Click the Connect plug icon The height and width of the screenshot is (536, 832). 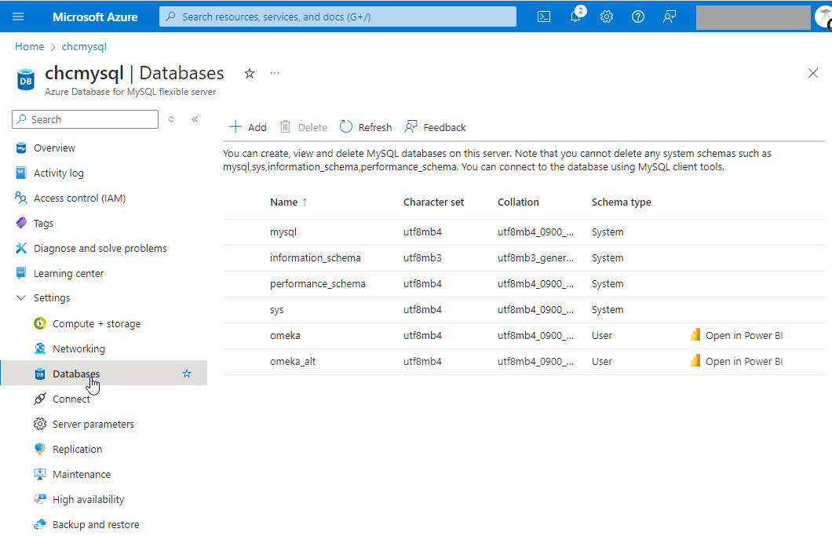pyautogui.click(x=40, y=399)
